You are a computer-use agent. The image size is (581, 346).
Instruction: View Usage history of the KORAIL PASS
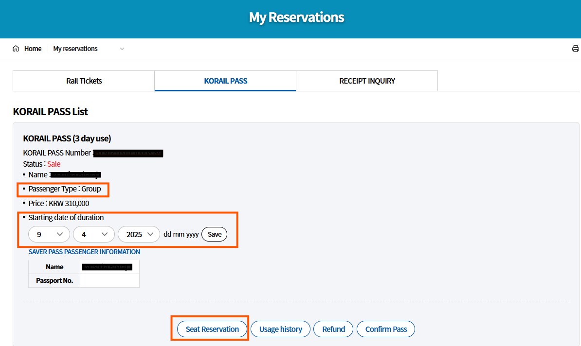pos(280,329)
